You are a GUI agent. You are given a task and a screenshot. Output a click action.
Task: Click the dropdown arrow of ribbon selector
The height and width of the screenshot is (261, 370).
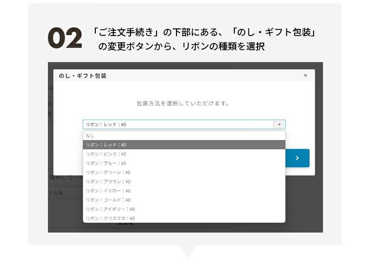[279, 125]
